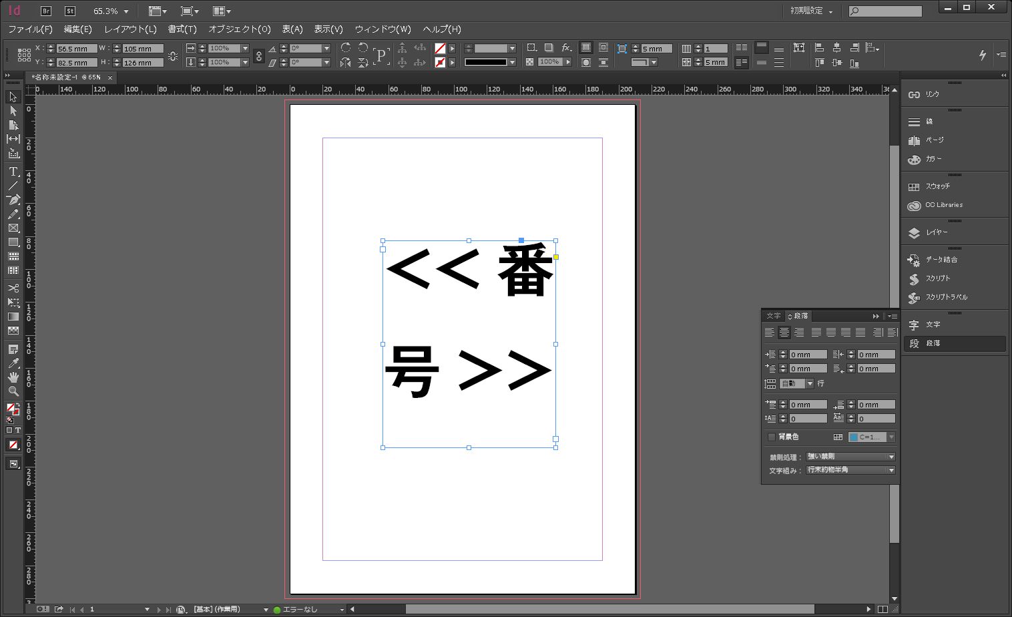Toggle formatting affects text T button
The height and width of the screenshot is (617, 1012).
click(18, 430)
